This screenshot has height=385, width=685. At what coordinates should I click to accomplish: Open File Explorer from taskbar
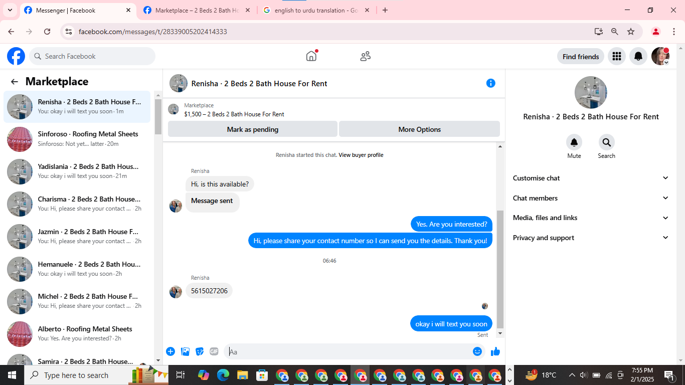pos(243,375)
